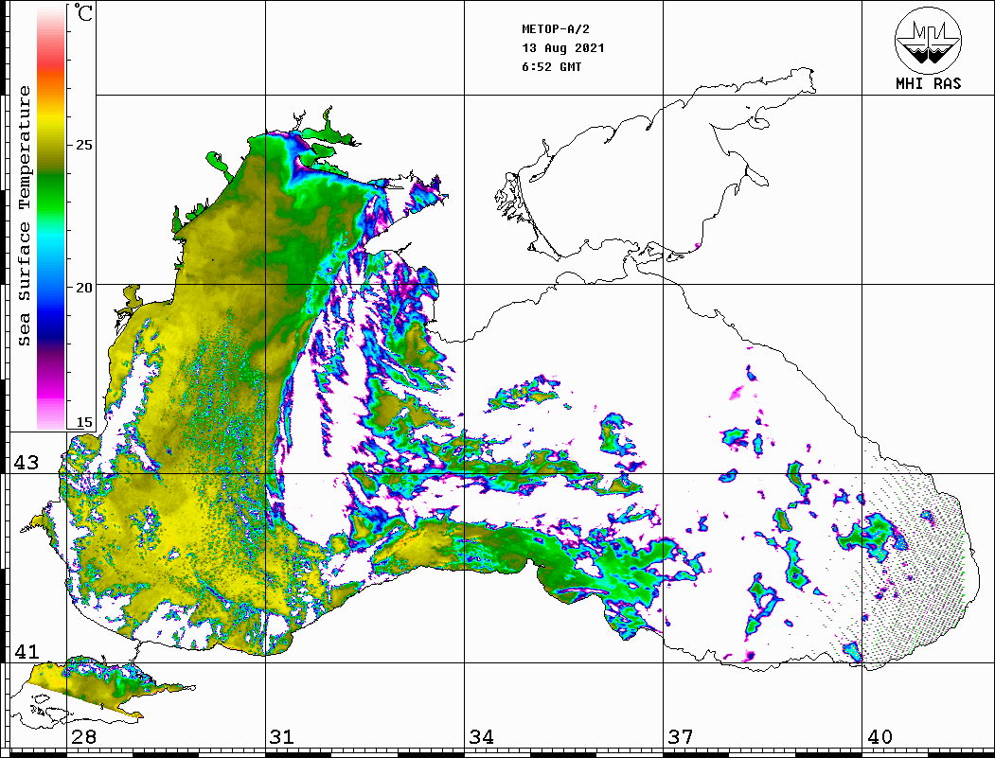Select the 'MHI RAS' caption text

pyautogui.click(x=928, y=83)
